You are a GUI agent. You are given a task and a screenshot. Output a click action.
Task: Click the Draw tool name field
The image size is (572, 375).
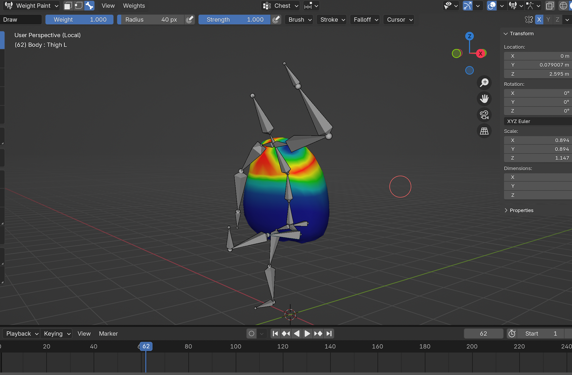(21, 20)
